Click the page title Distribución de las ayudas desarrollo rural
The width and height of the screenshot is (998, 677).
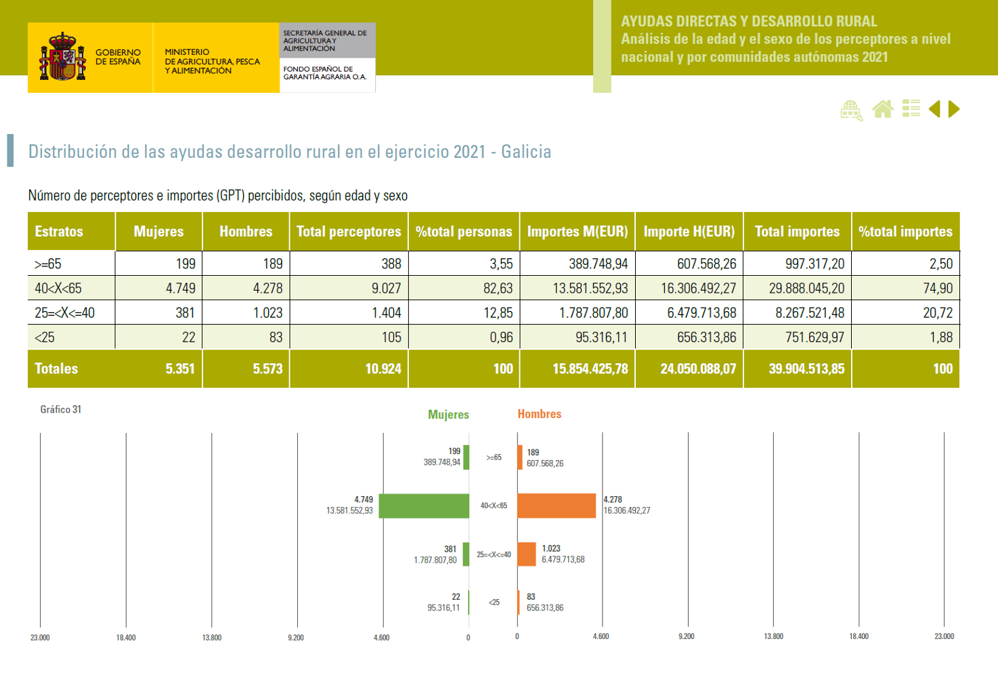pyautogui.click(x=289, y=152)
